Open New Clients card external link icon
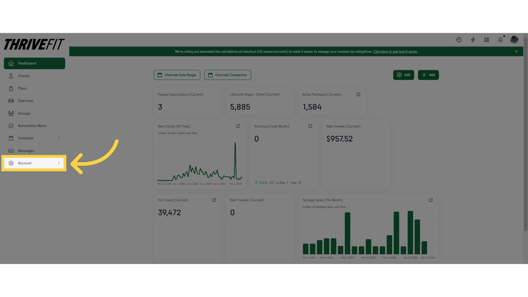This screenshot has height=297, width=528. coord(238,126)
